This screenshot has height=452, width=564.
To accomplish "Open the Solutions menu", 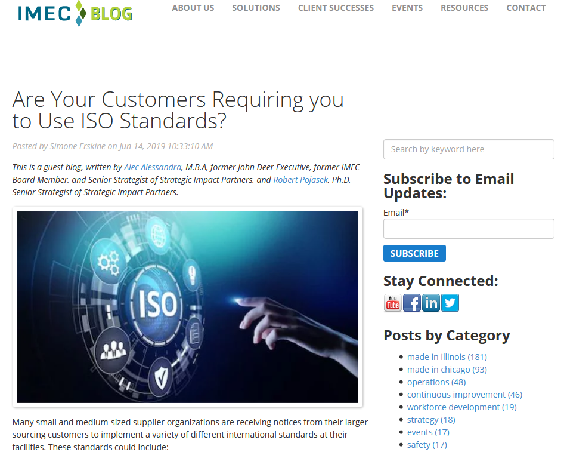I will (x=256, y=8).
